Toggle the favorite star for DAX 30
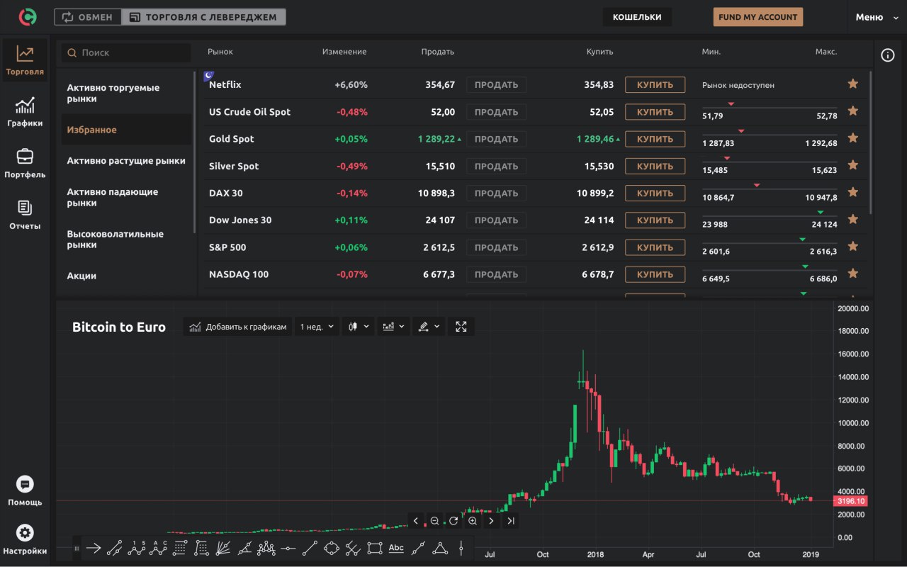 coord(853,192)
